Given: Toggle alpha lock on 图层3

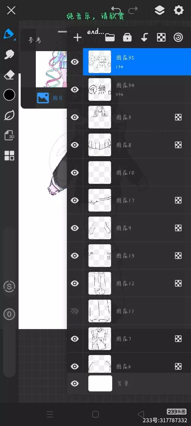Looking at the screenshot, I should click(178, 117).
